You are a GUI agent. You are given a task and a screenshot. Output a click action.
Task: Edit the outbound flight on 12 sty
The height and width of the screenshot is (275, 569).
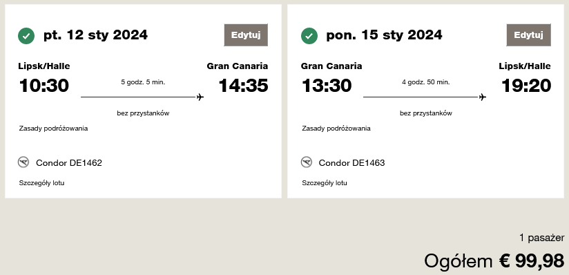pyautogui.click(x=246, y=35)
